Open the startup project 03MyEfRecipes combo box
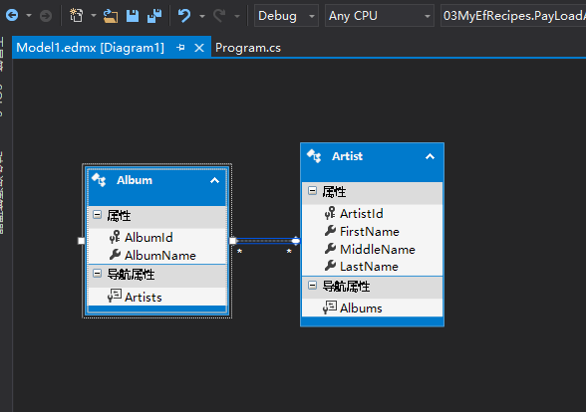This screenshot has height=412, width=586. [513, 16]
